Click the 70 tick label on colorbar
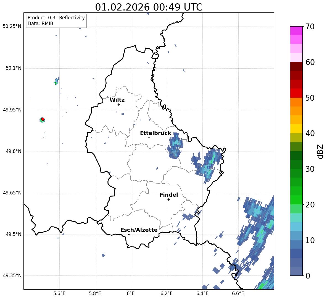This screenshot has width=327, height=299. pyautogui.click(x=310, y=27)
